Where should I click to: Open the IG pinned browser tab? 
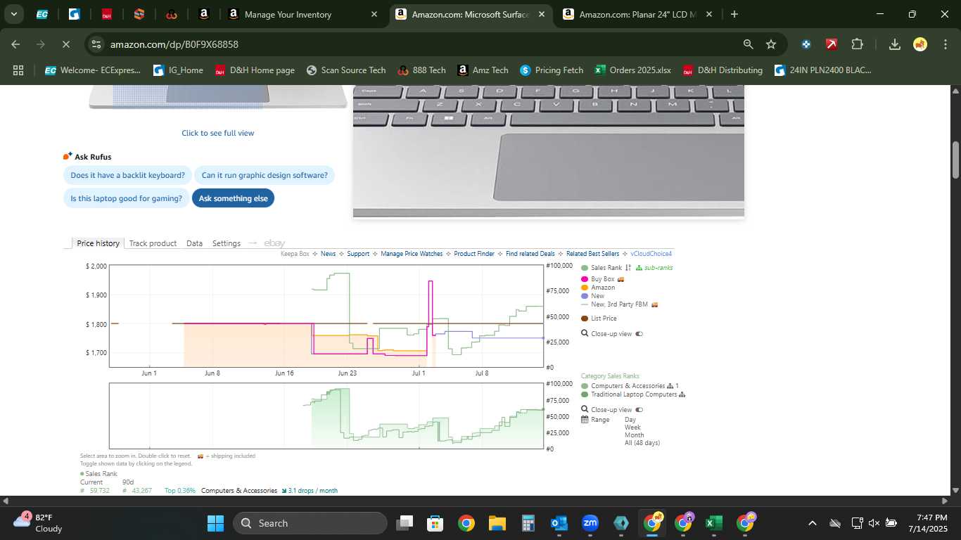75,14
